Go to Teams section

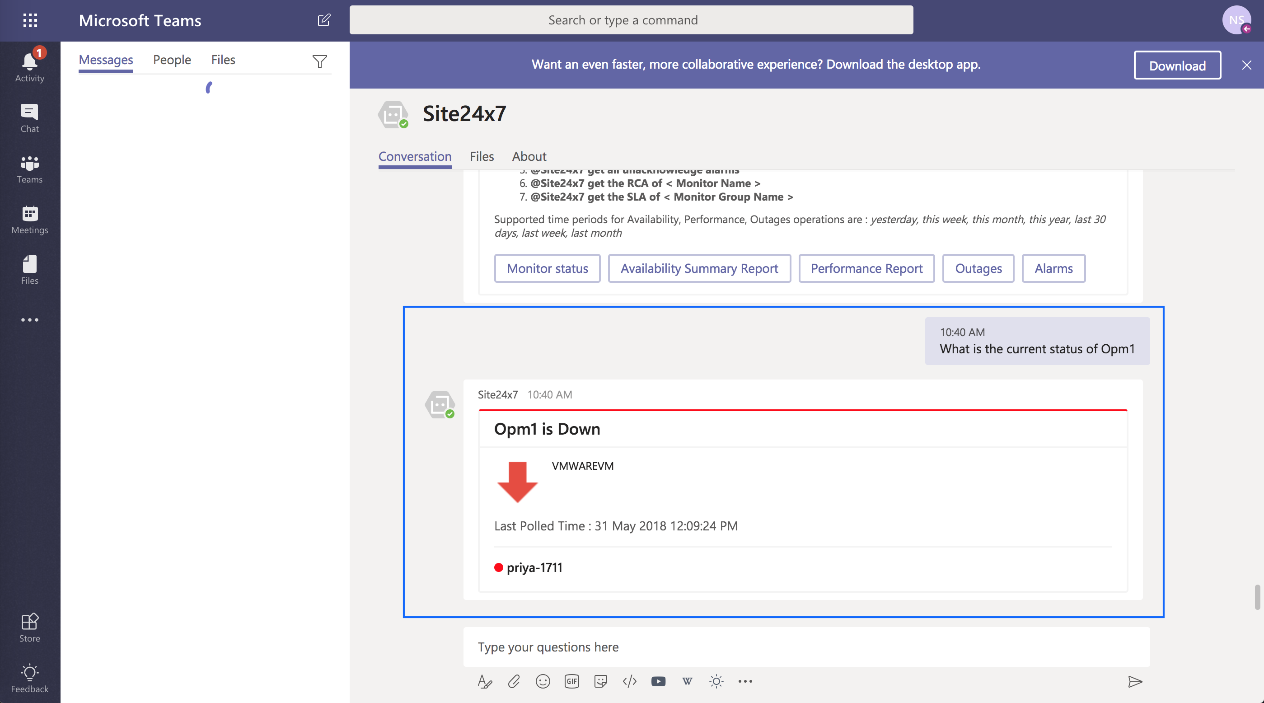(29, 168)
